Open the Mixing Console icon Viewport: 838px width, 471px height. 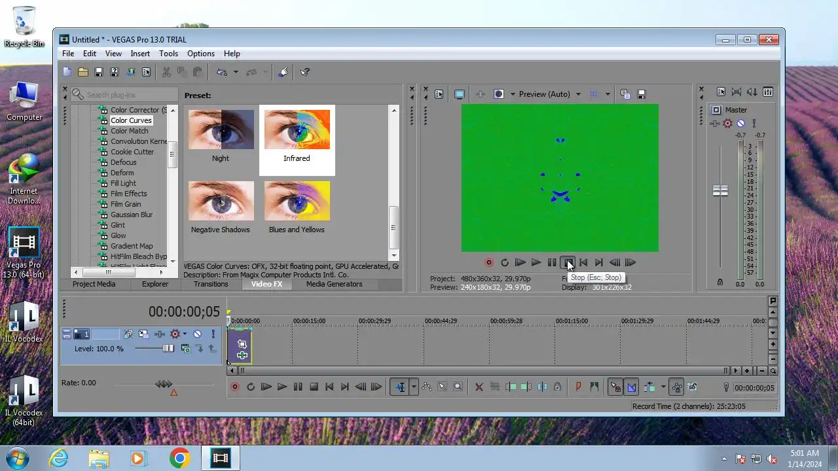pyautogui.click(x=768, y=92)
